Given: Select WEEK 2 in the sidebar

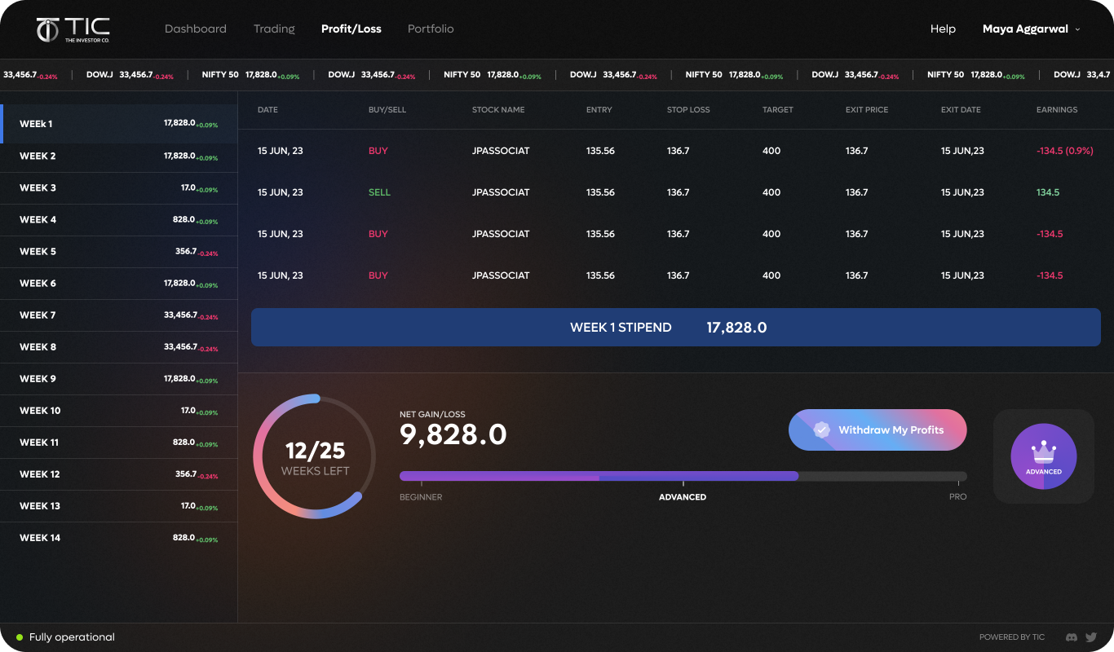Looking at the screenshot, I should pyautogui.click(x=118, y=156).
